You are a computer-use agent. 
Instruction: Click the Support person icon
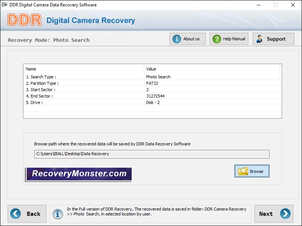[x=259, y=38]
